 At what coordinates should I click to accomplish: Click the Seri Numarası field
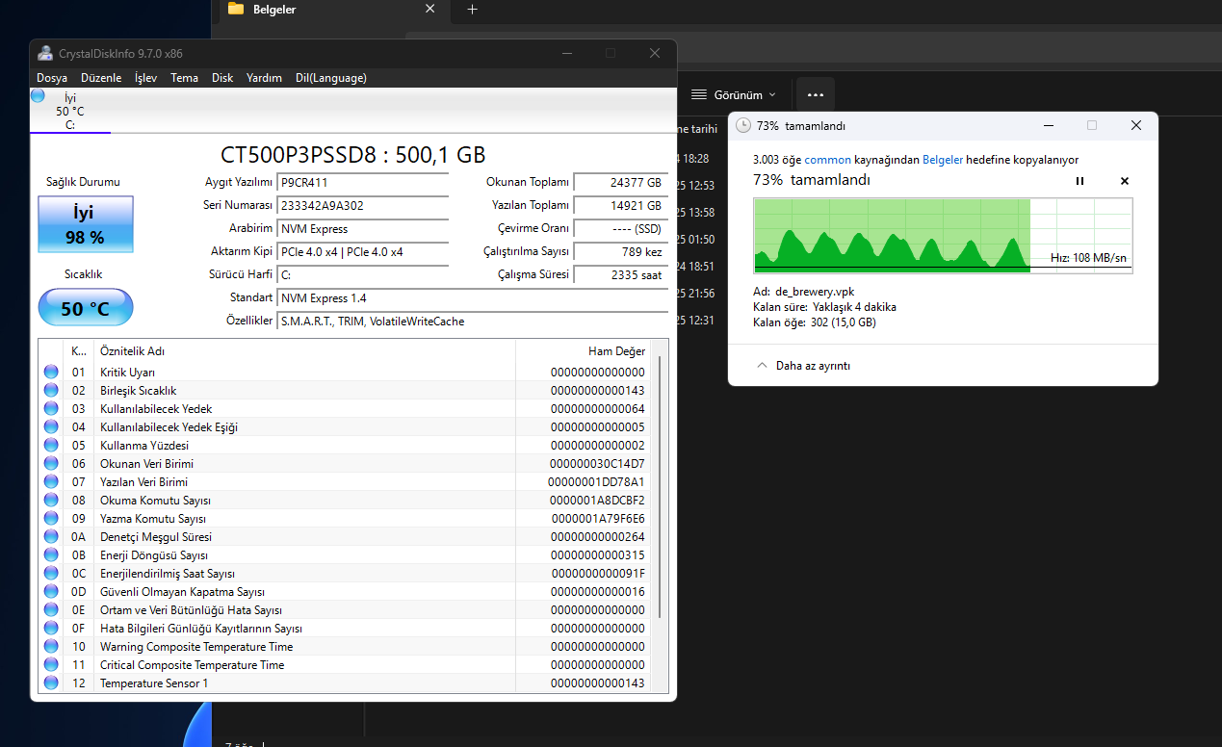click(363, 205)
